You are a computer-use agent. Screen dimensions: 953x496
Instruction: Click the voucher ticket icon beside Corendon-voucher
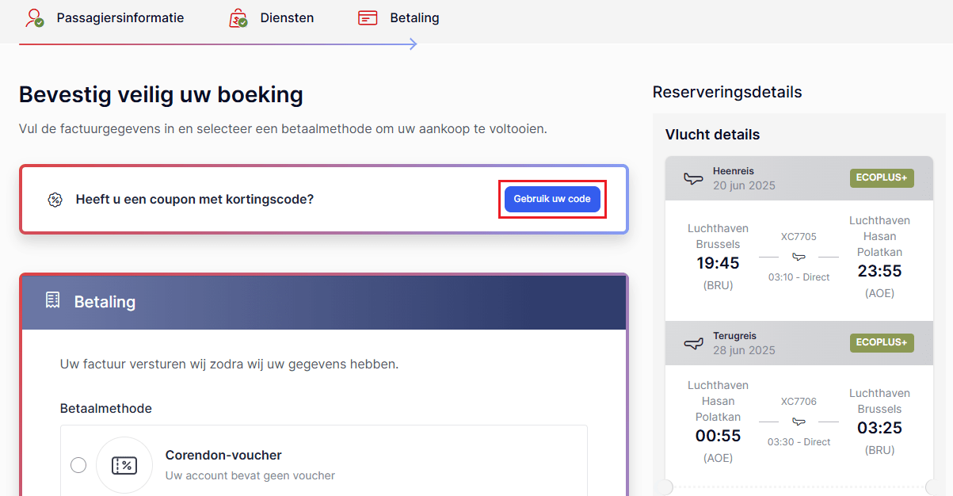124,465
